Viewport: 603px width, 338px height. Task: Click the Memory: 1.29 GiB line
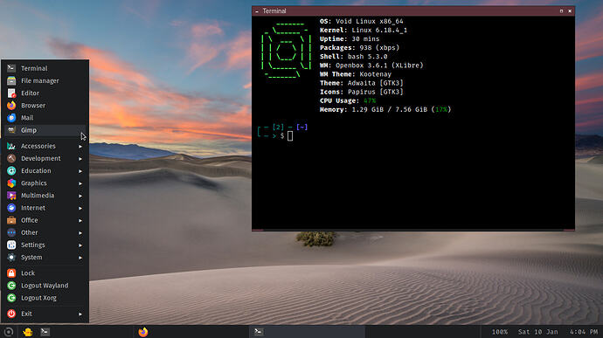pyautogui.click(x=385, y=110)
